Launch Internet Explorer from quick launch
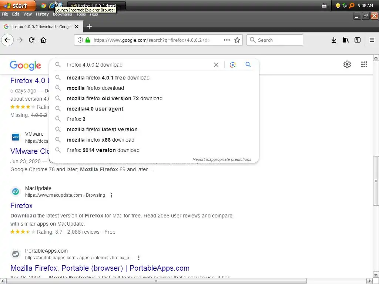The height and width of the screenshot is (284, 379). (x=51, y=6)
